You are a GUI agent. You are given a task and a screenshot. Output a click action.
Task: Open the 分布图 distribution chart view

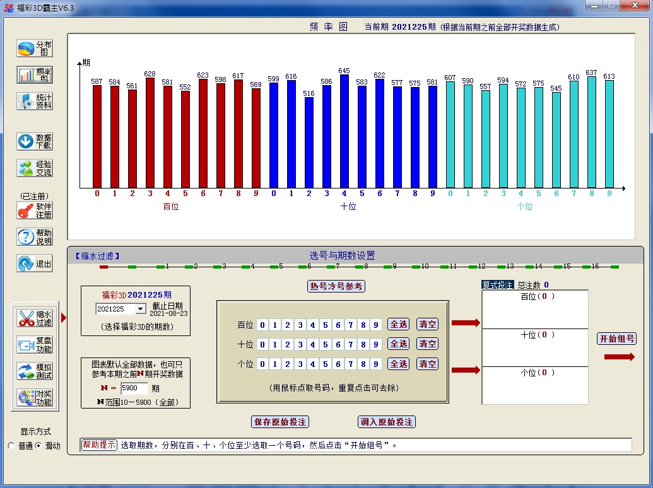(x=35, y=49)
